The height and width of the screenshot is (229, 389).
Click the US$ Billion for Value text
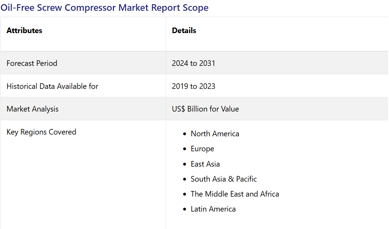pos(205,109)
